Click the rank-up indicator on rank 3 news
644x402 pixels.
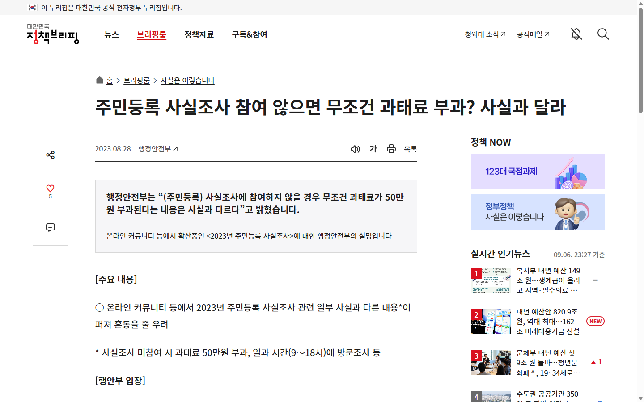[x=597, y=362]
